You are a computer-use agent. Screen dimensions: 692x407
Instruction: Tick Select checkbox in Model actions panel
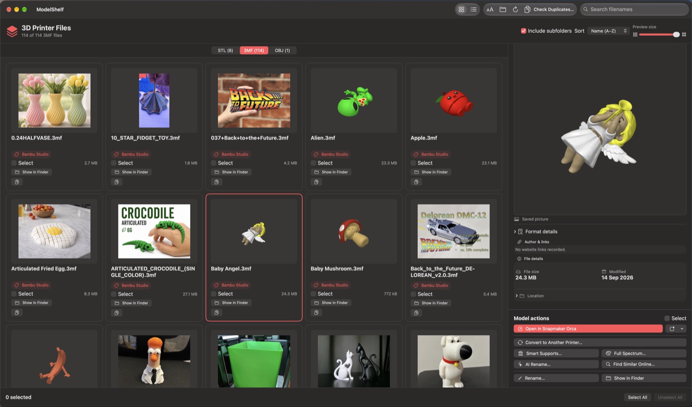point(667,318)
